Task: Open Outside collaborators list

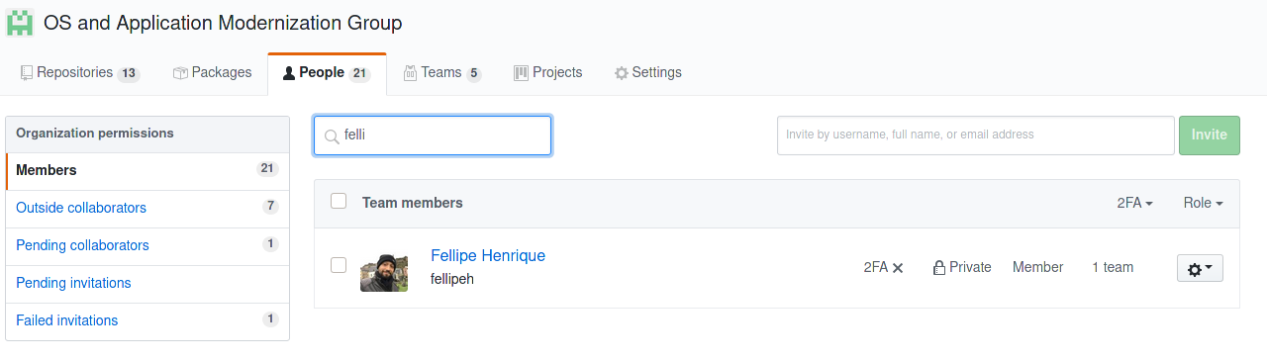Action: point(81,208)
